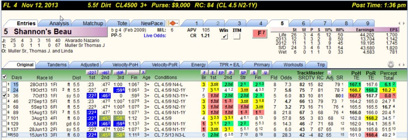Screen dimensions: 408x140
Task: Click the TrackMaster minus collapse button
Action: pos(329,73)
